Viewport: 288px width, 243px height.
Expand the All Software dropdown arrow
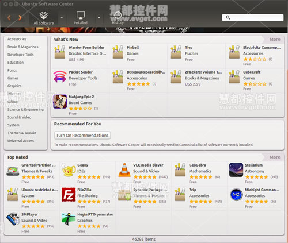point(62,18)
